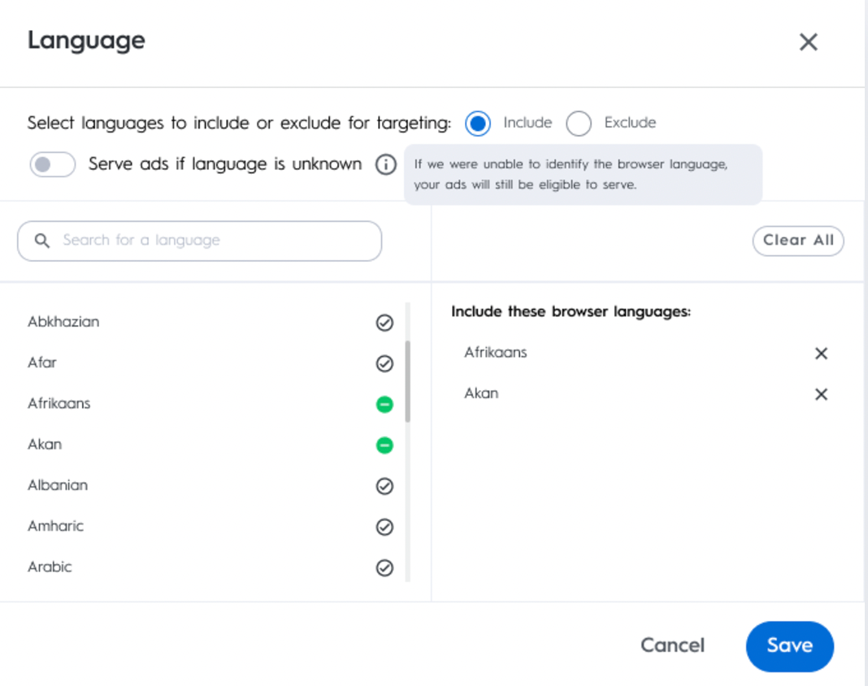Add Arabic using its checkmark icon
The width and height of the screenshot is (868, 686).
(x=384, y=568)
